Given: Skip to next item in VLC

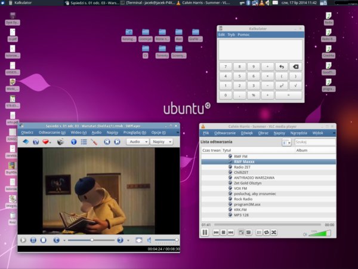Looking at the screenshot, I should [231, 233].
